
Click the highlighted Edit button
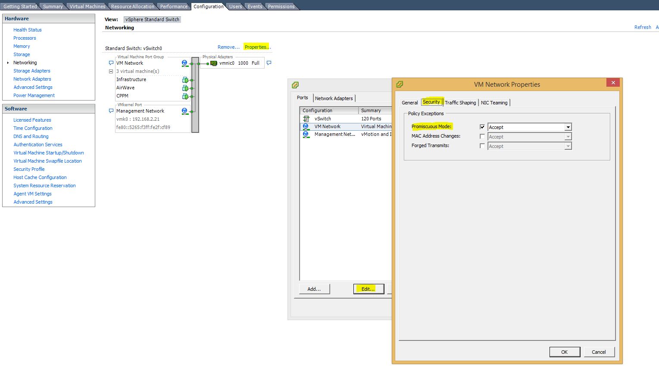368,289
